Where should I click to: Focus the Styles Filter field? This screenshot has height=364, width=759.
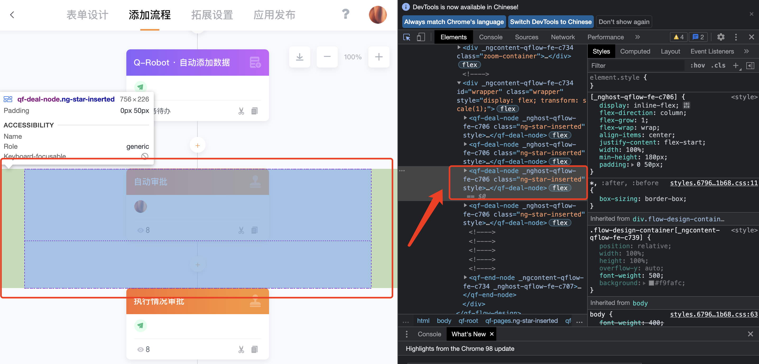tap(637, 65)
